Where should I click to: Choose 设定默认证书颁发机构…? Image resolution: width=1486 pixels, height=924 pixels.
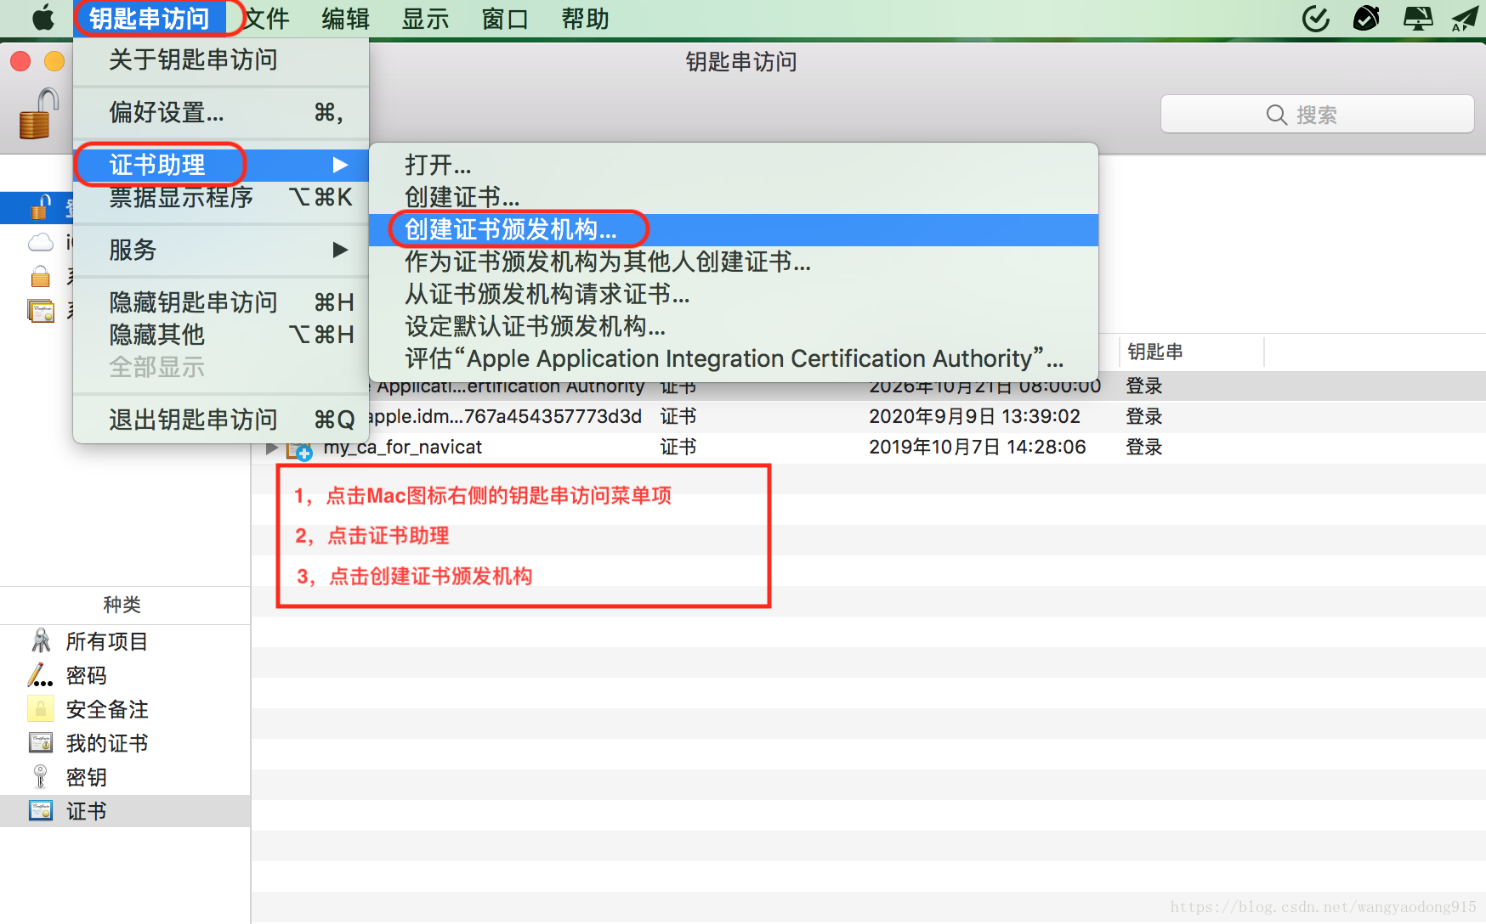tap(734, 326)
